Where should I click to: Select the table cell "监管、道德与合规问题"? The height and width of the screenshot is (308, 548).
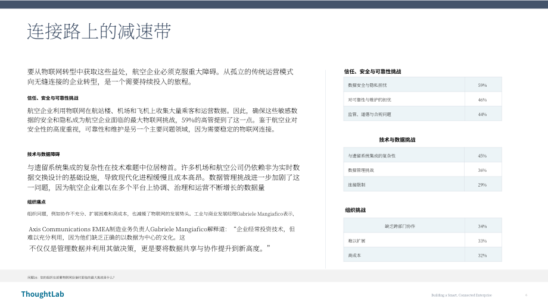(404, 114)
